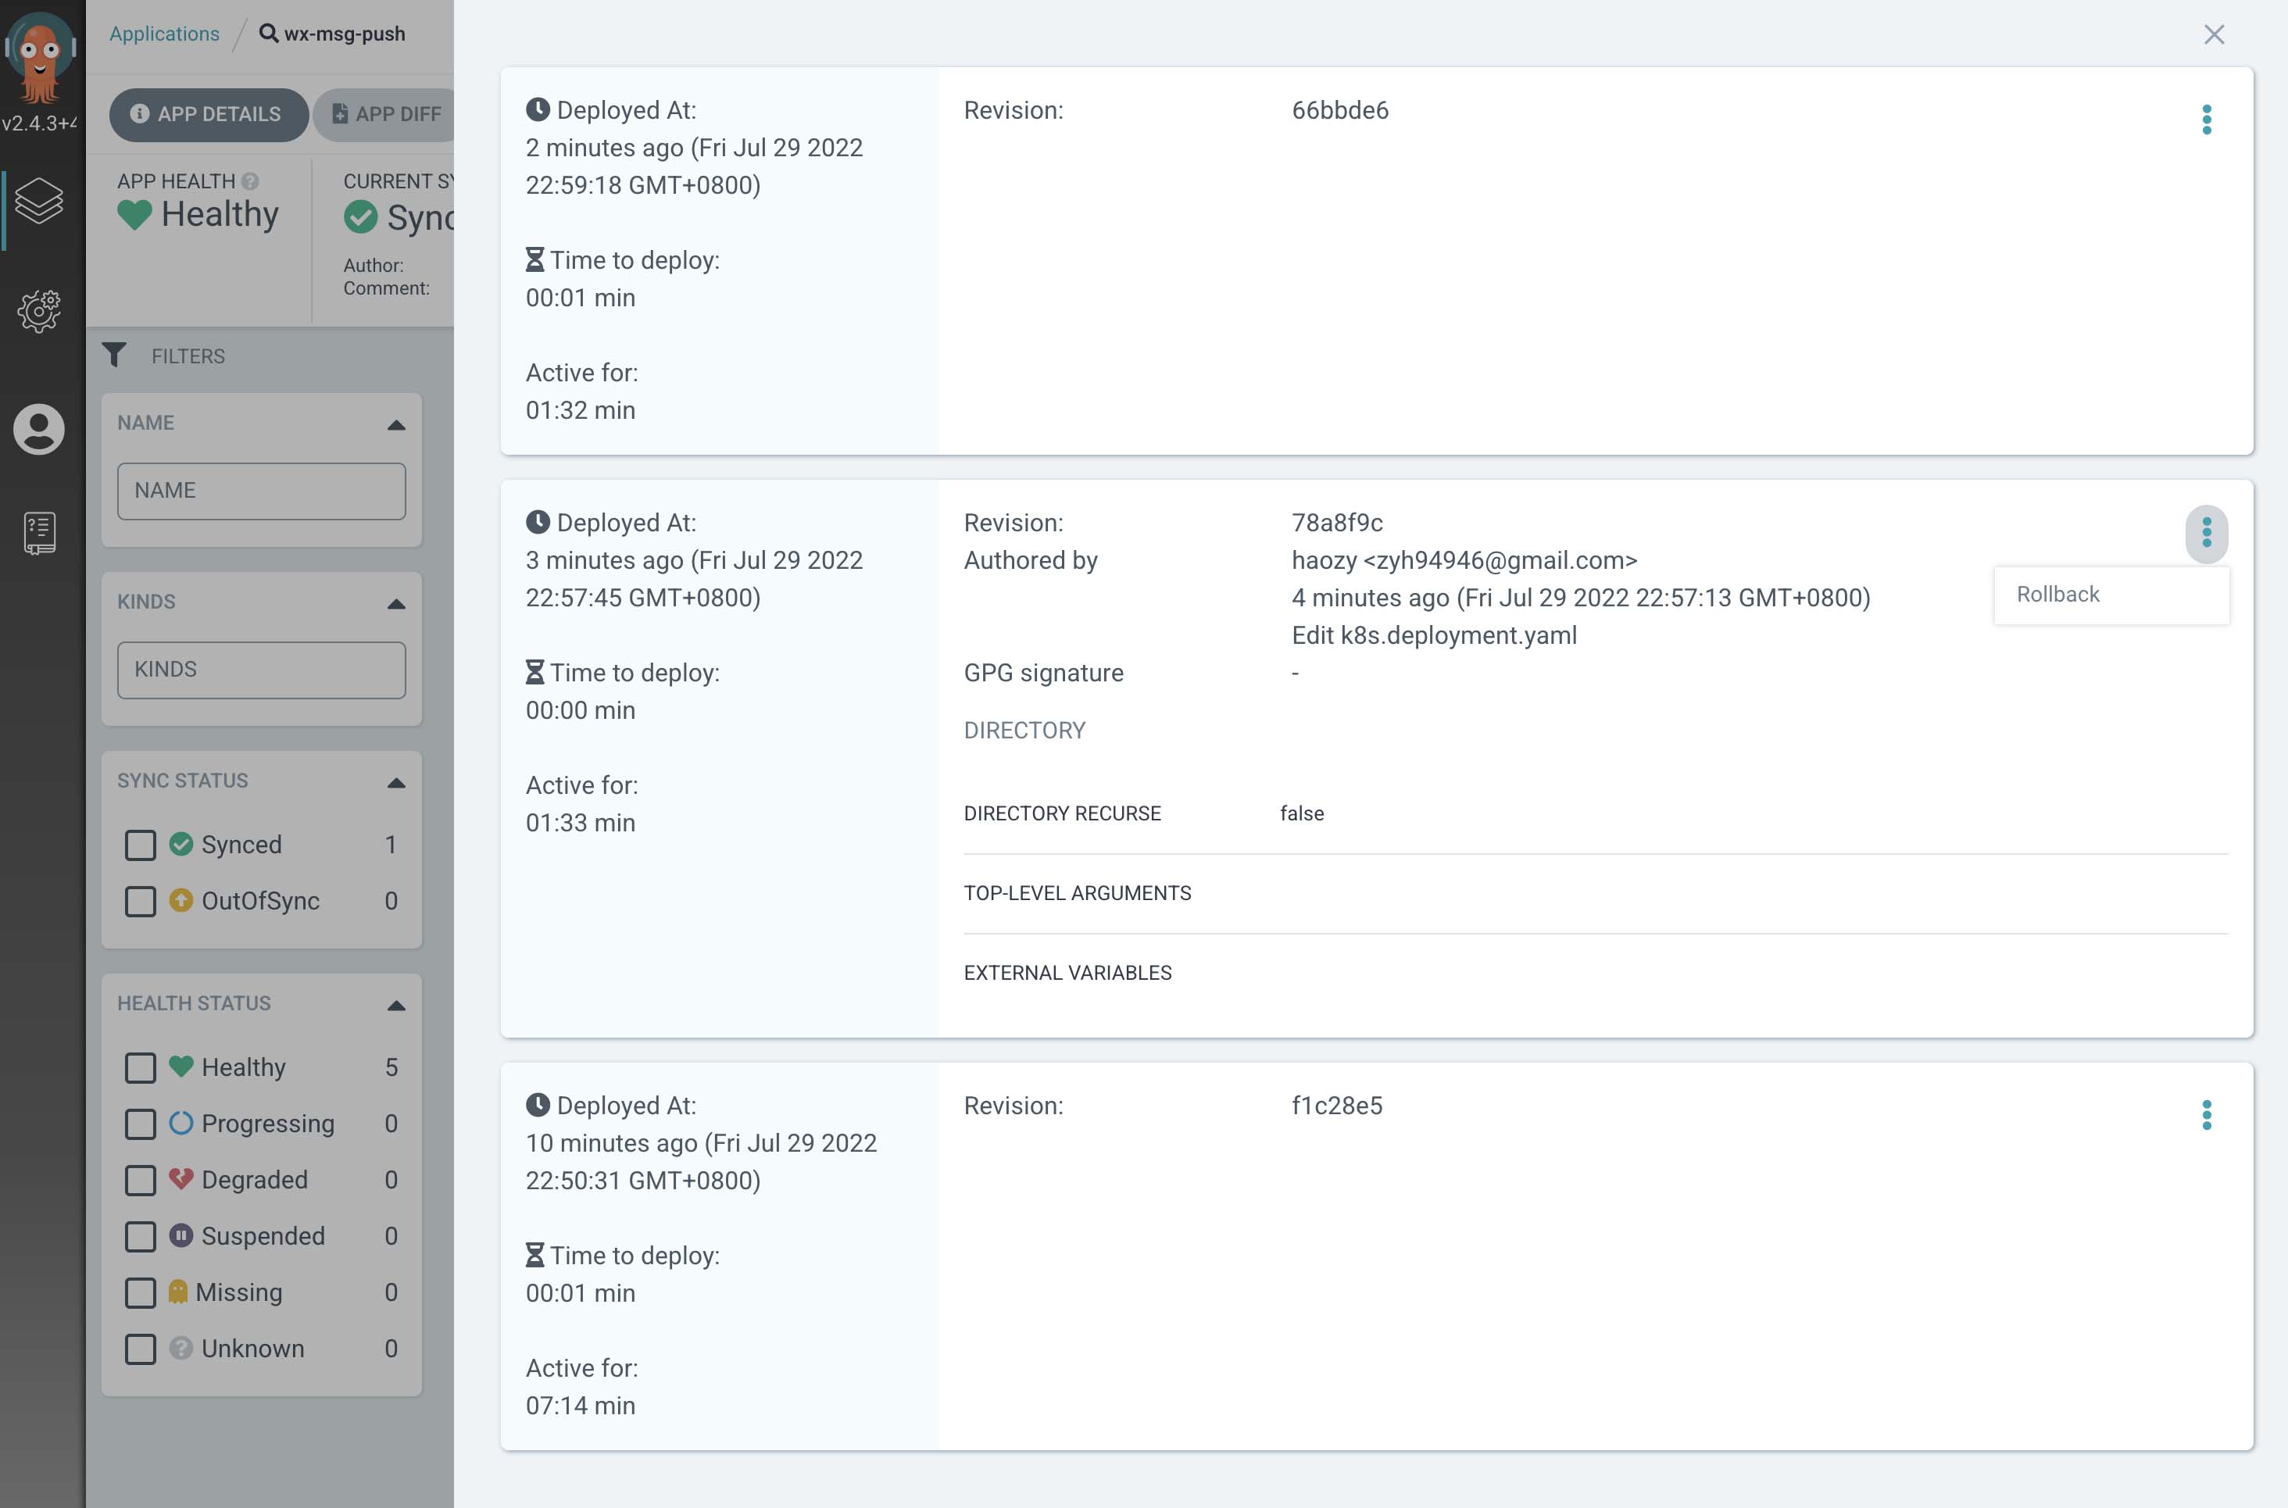2288x1508 pixels.
Task: Click the commit message Edit k8s.deployment.yaml
Action: (x=1434, y=636)
